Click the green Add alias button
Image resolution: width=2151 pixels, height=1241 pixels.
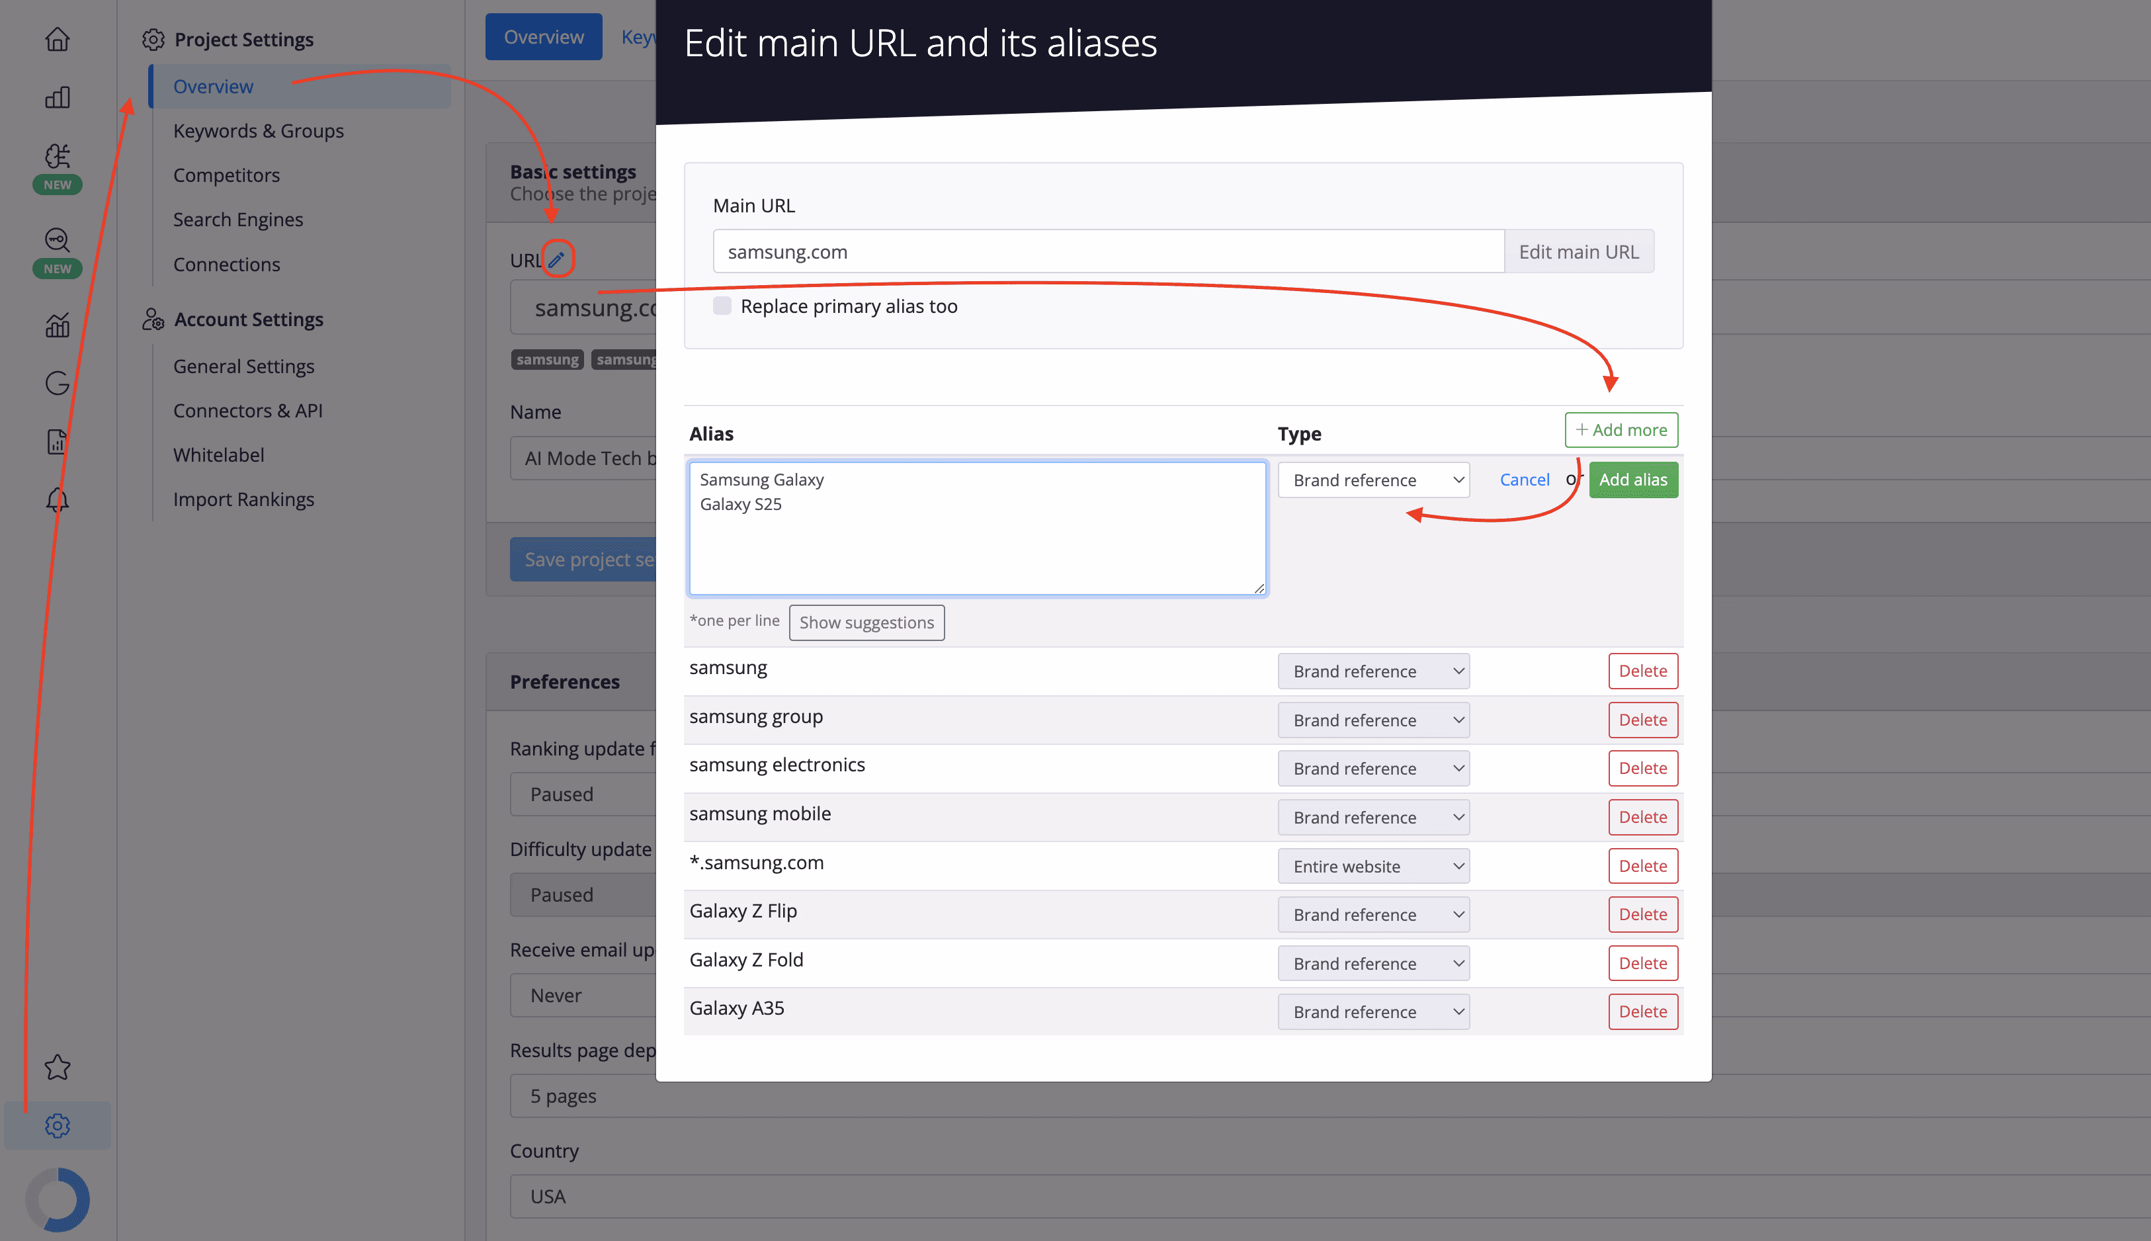1633,480
